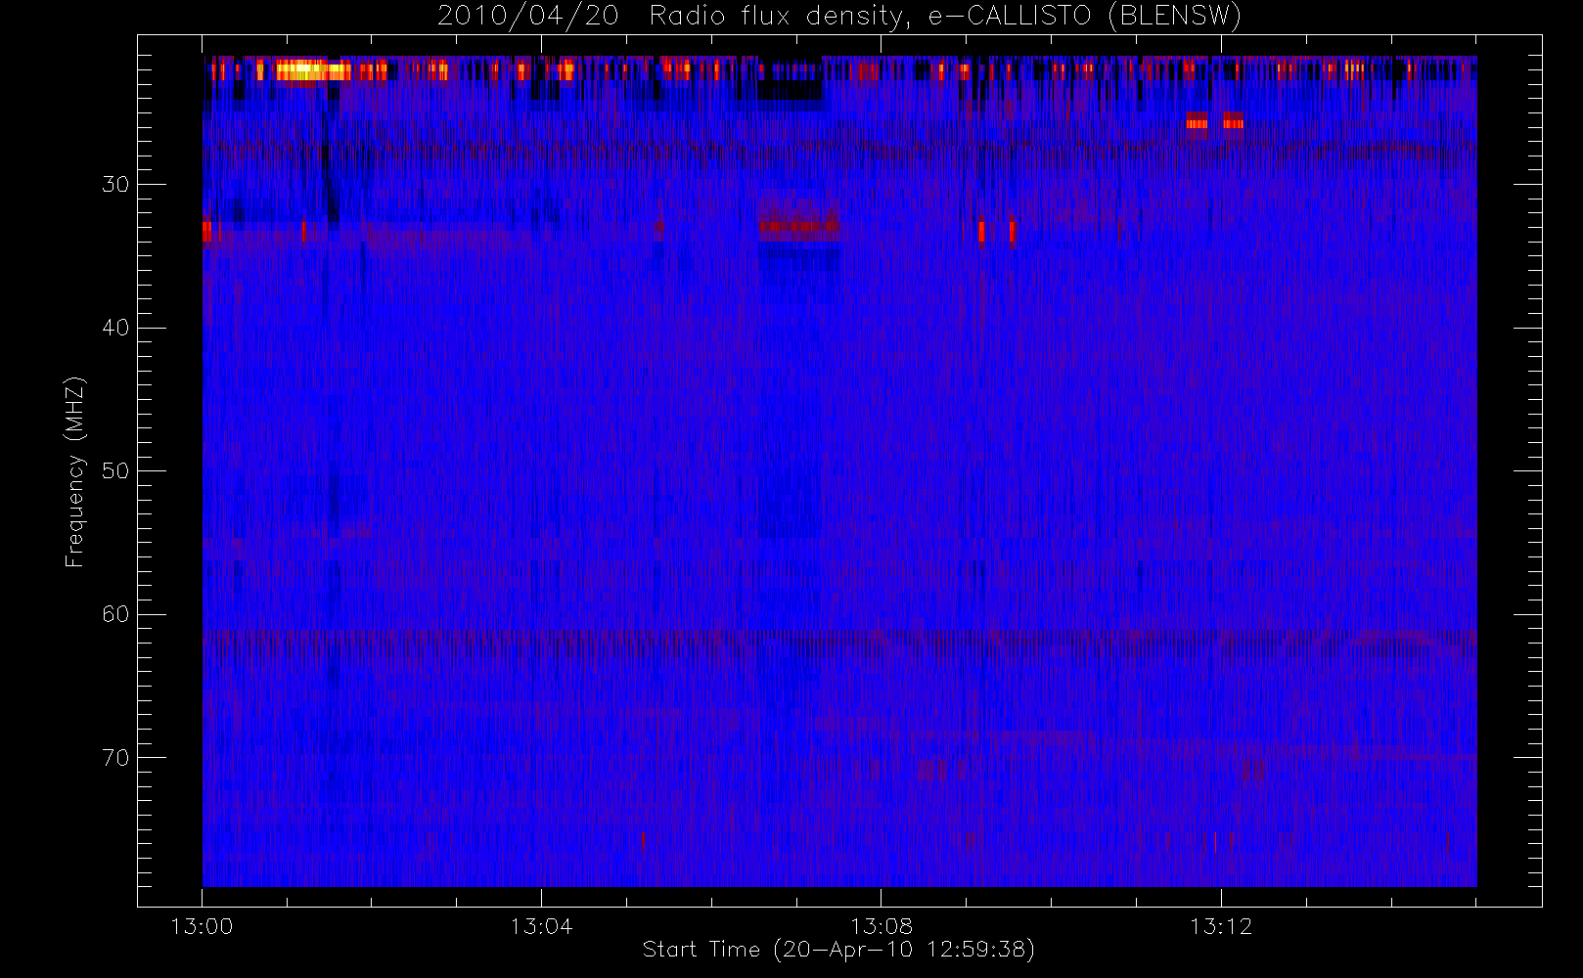1583x978 pixels.
Task: Click the "13:12" time tick label
Action: pyautogui.click(x=1221, y=926)
